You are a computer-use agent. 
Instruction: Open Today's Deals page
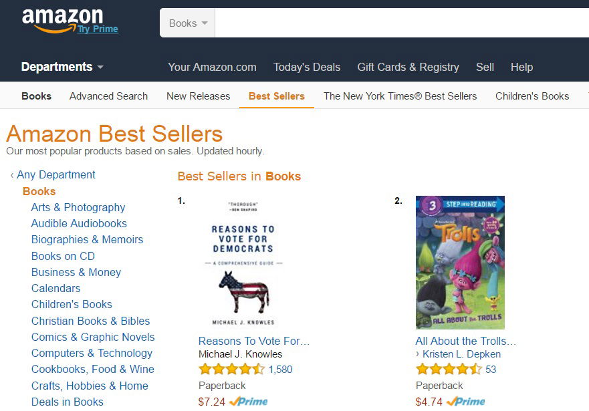(307, 67)
